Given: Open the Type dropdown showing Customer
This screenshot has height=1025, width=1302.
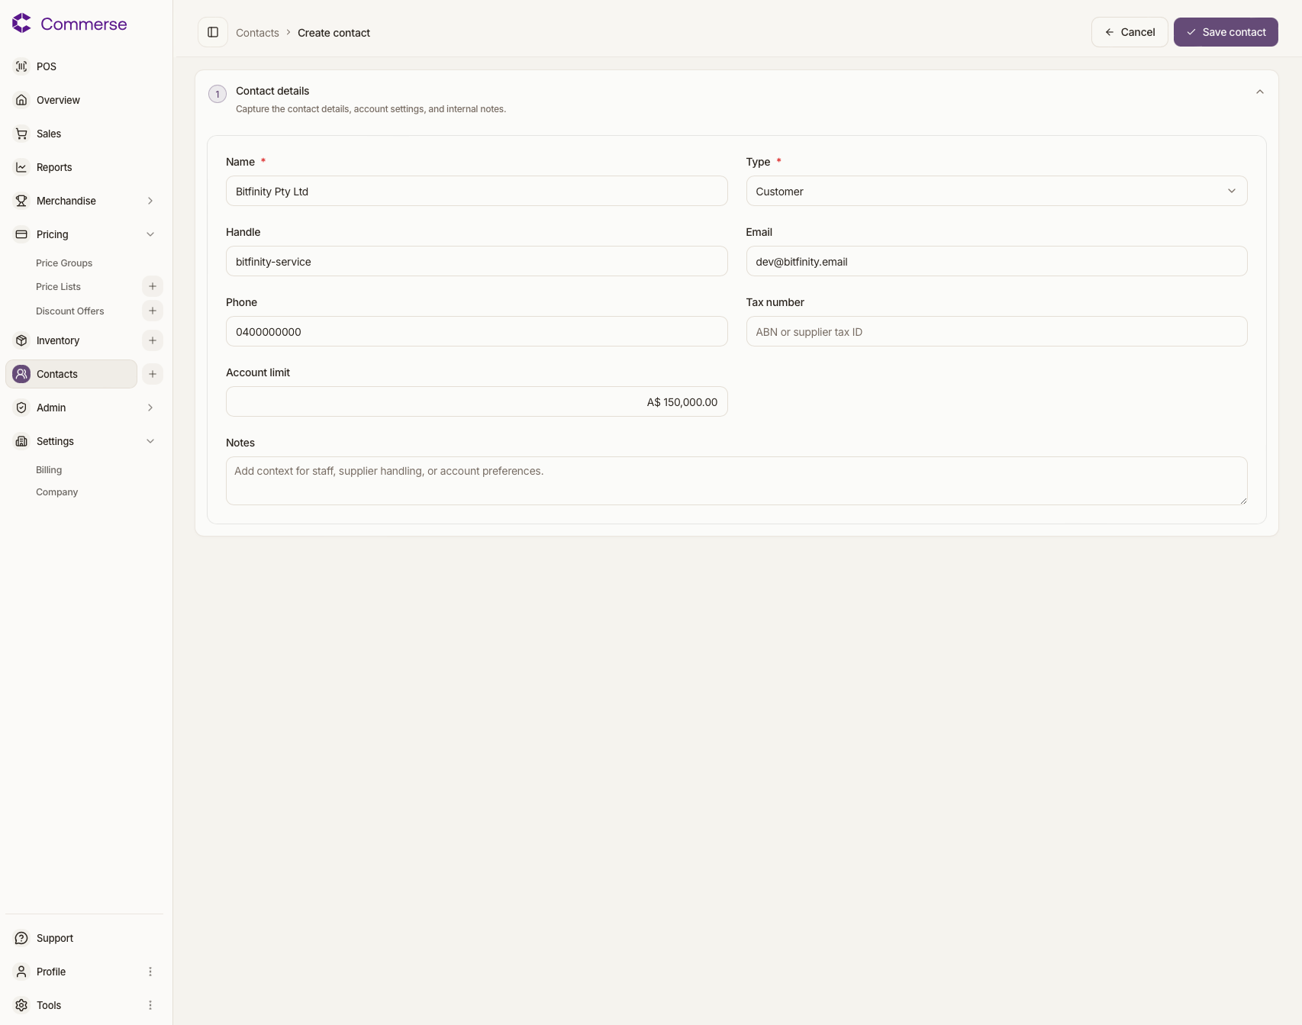Looking at the screenshot, I should tap(997, 191).
